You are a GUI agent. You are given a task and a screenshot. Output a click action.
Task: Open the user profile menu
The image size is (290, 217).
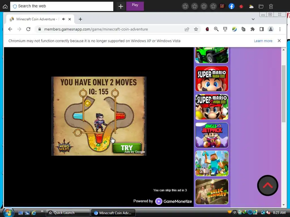click(x=270, y=29)
